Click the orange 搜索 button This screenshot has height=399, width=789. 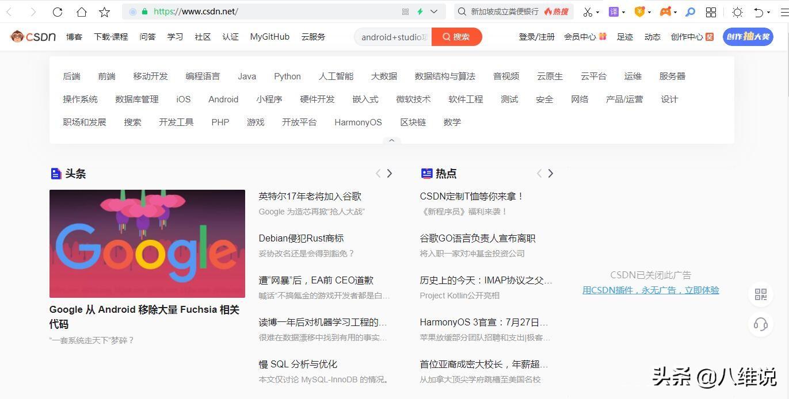coord(457,37)
